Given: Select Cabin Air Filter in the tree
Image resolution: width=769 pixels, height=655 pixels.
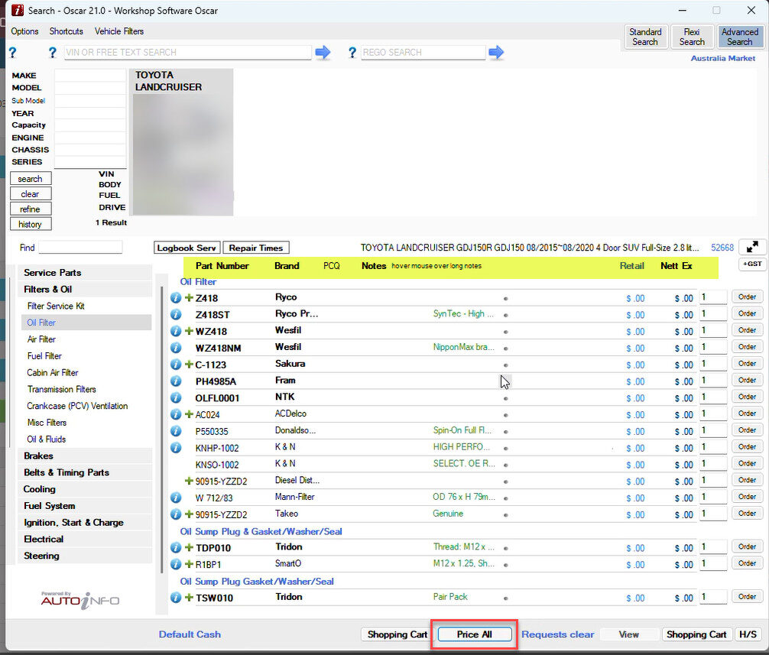Looking at the screenshot, I should click(53, 373).
